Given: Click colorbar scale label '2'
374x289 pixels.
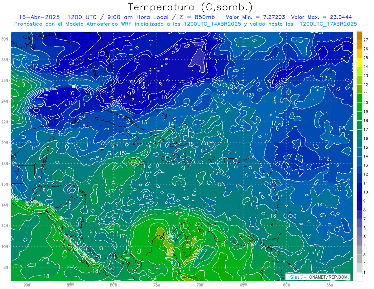Looking at the screenshot, I should [x=365, y=263].
